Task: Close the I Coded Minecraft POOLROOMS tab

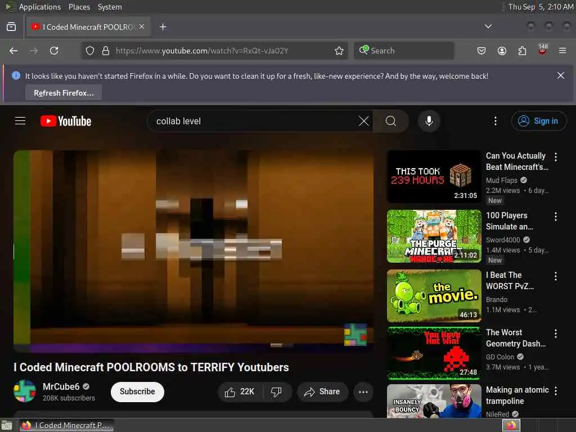Action: 142,27
